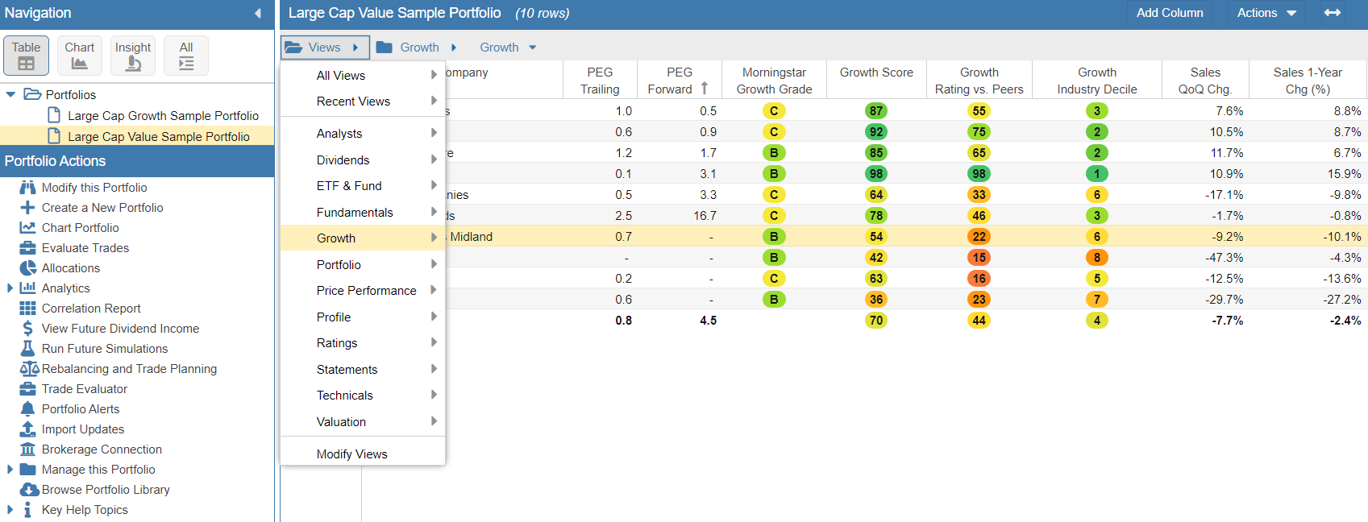Screen dimensions: 1368x522
Task: Collapse the Portfolios tree node
Action: click(10, 94)
